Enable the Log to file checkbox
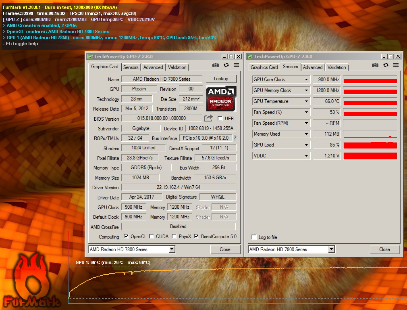 coord(254,237)
